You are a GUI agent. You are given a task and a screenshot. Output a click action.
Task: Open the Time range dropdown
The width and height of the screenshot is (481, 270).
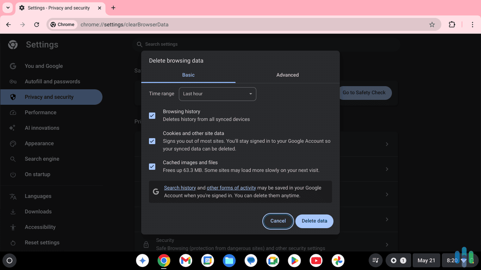[x=217, y=94]
